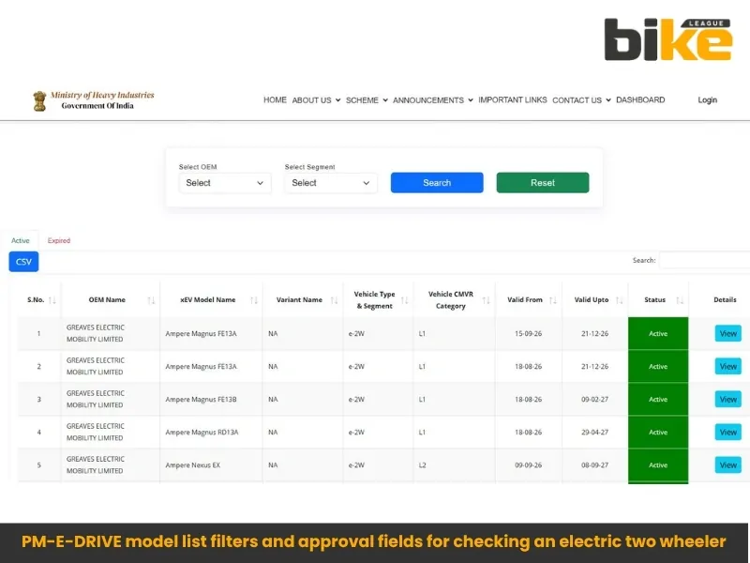Click the Details column header
This screenshot has width=750, height=563.
[725, 299]
